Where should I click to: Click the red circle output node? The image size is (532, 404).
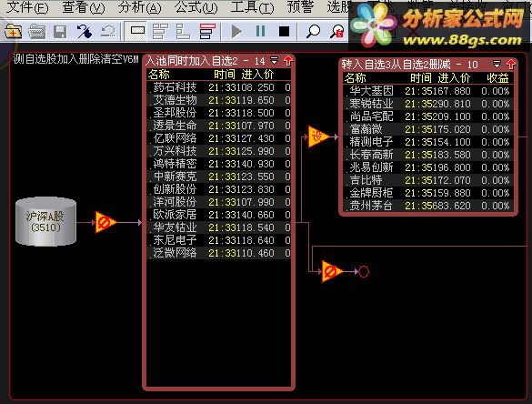pyautogui.click(x=364, y=271)
